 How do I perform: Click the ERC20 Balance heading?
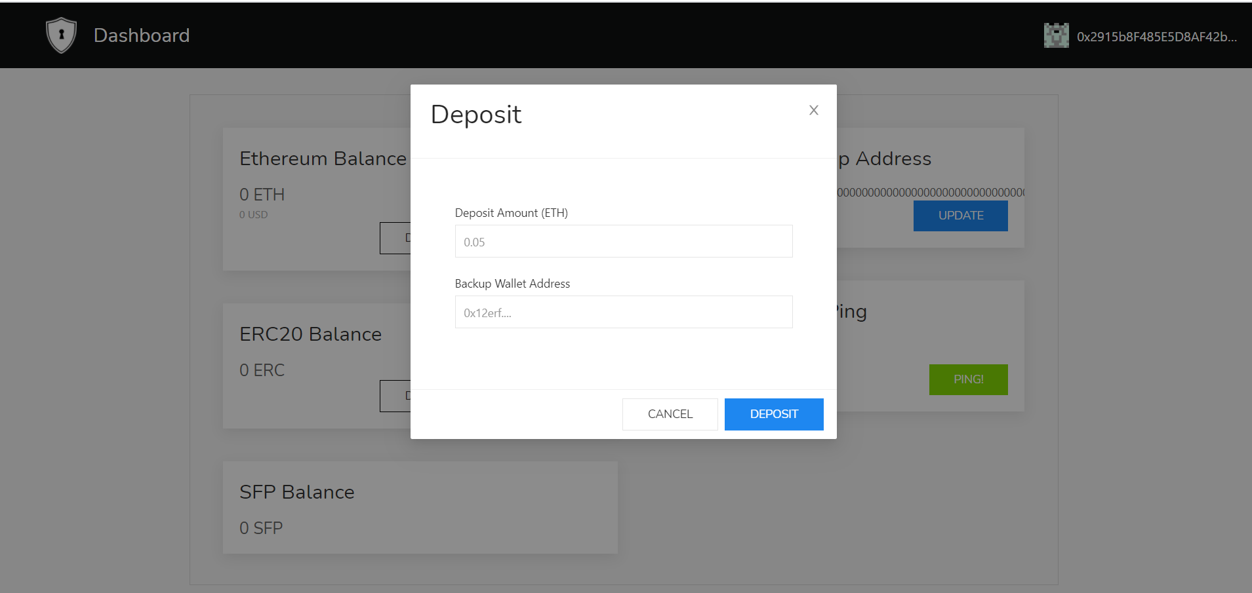click(310, 334)
